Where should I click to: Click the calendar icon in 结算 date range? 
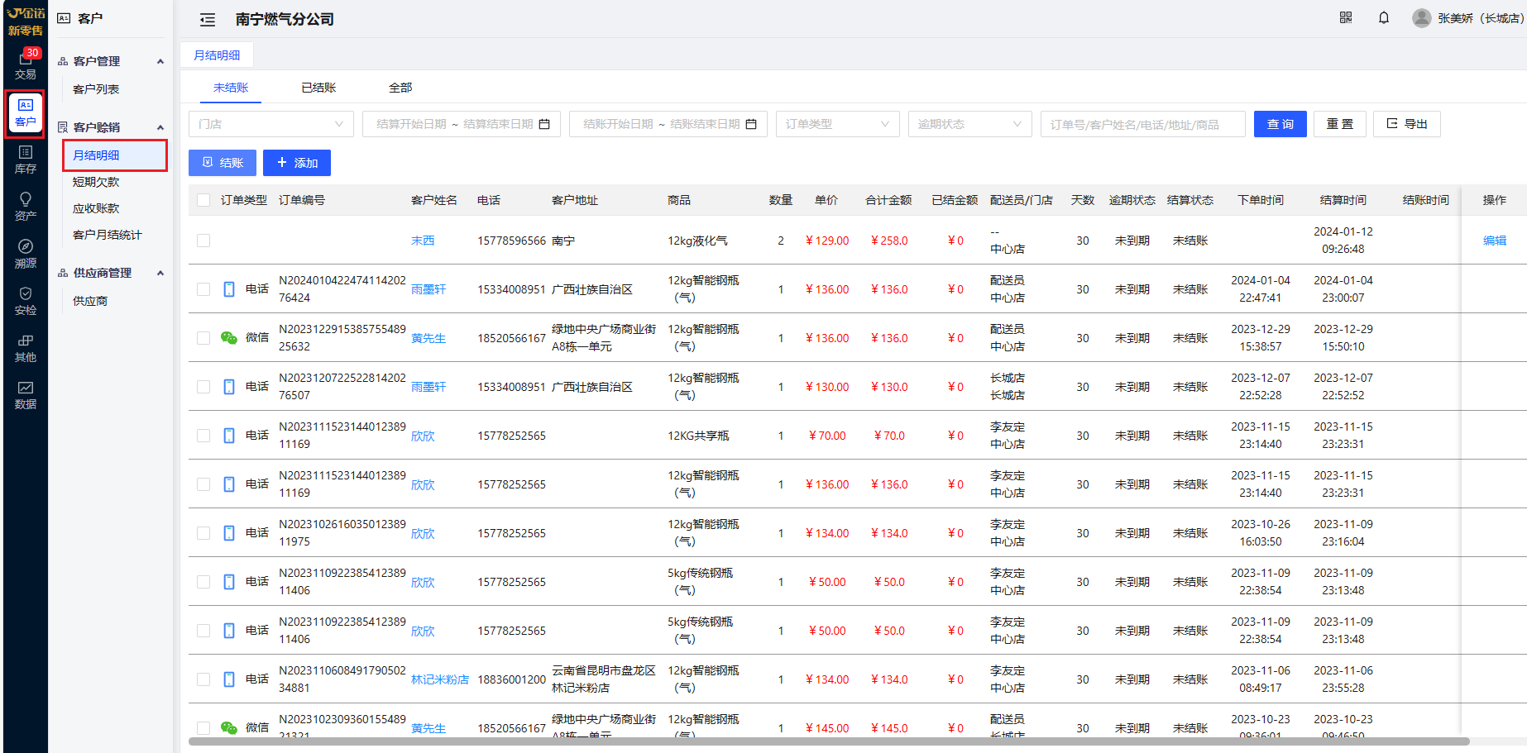coord(544,124)
